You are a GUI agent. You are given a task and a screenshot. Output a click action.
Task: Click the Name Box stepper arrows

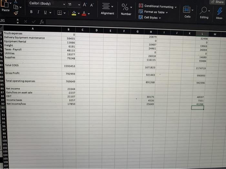pyautogui.click(x=17, y=21)
